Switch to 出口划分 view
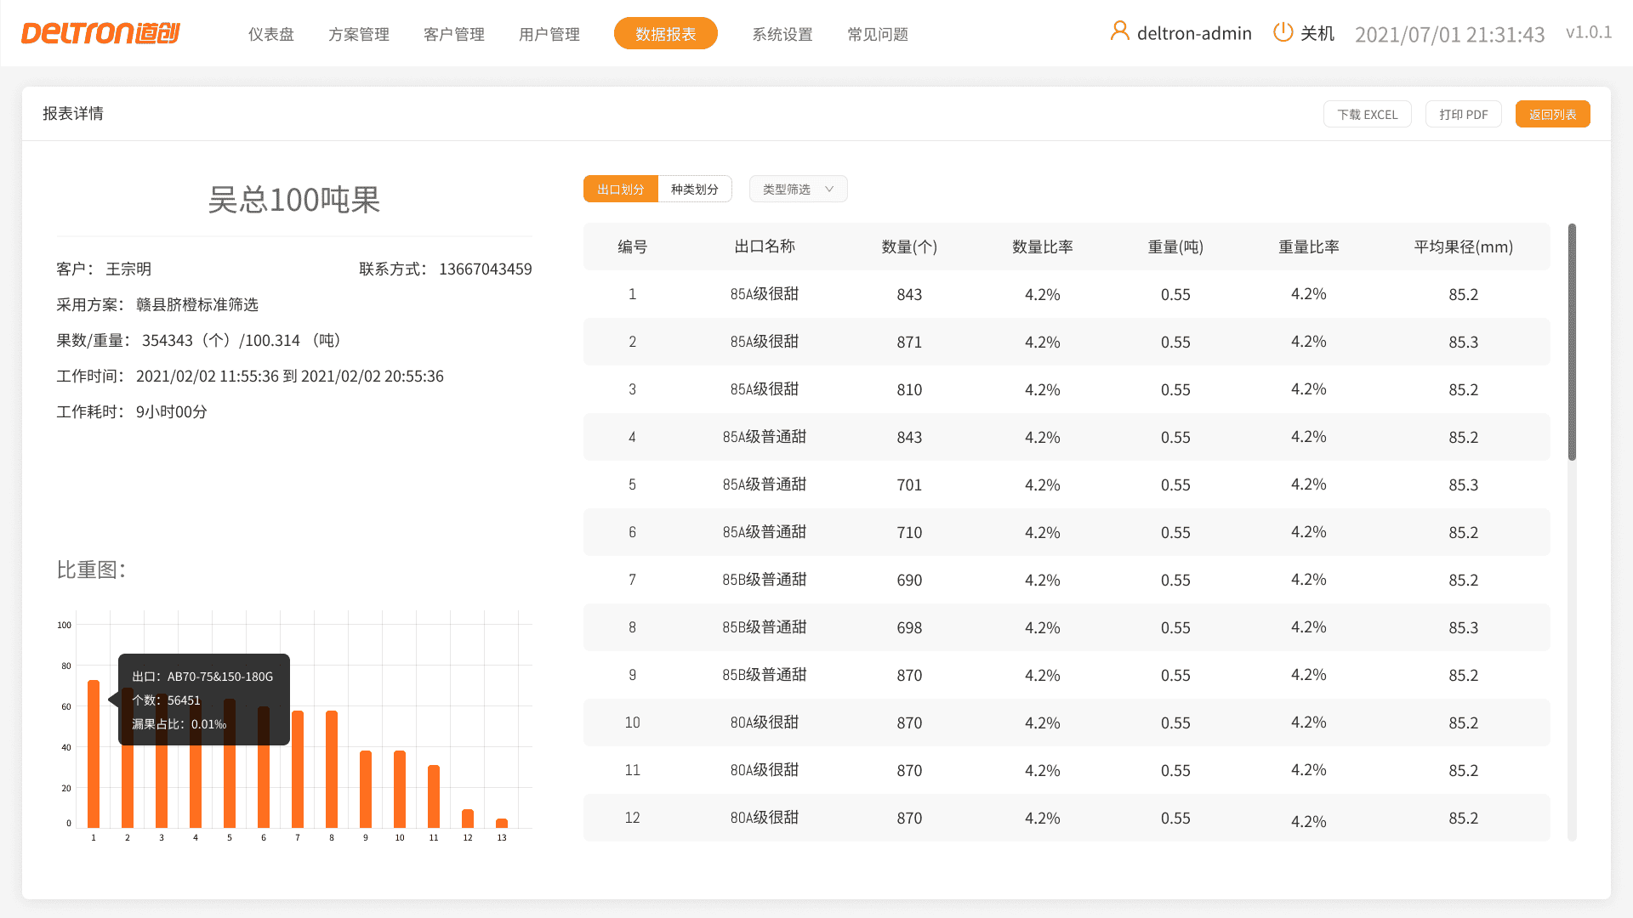This screenshot has height=918, width=1633. pos(620,190)
